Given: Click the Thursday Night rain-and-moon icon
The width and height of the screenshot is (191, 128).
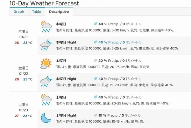Looking at the screenshot, I should (x=46, y=45).
